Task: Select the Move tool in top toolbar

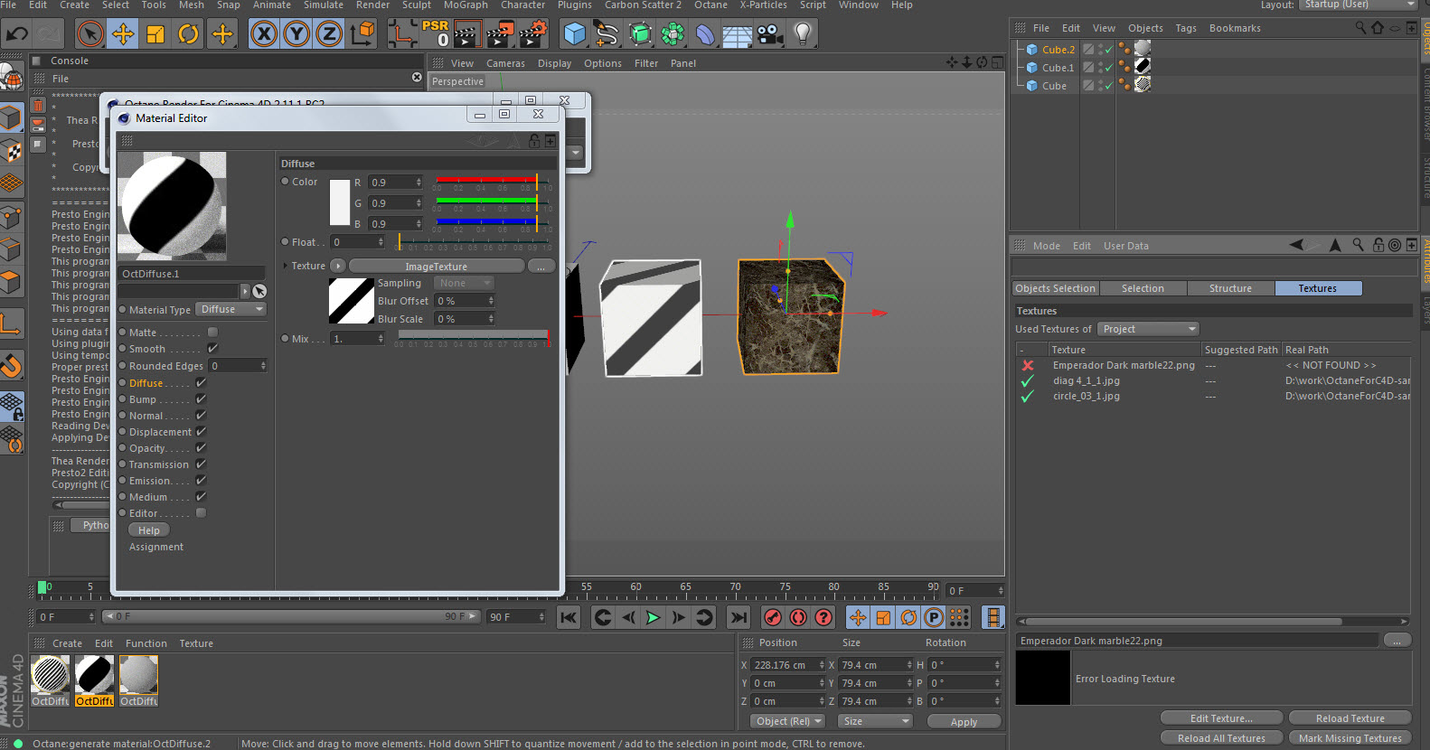Action: click(123, 35)
